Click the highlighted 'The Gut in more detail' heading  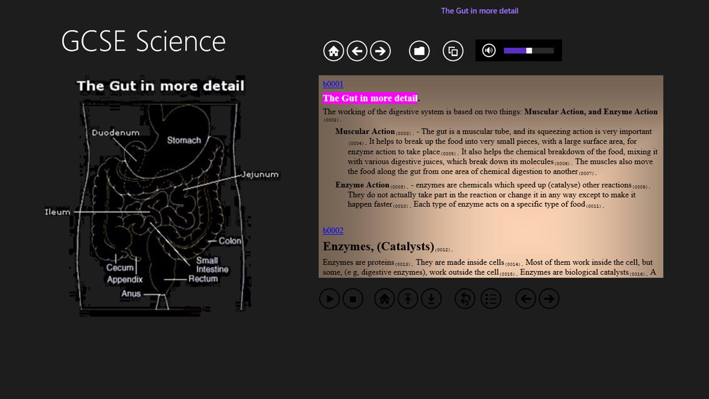tap(370, 98)
